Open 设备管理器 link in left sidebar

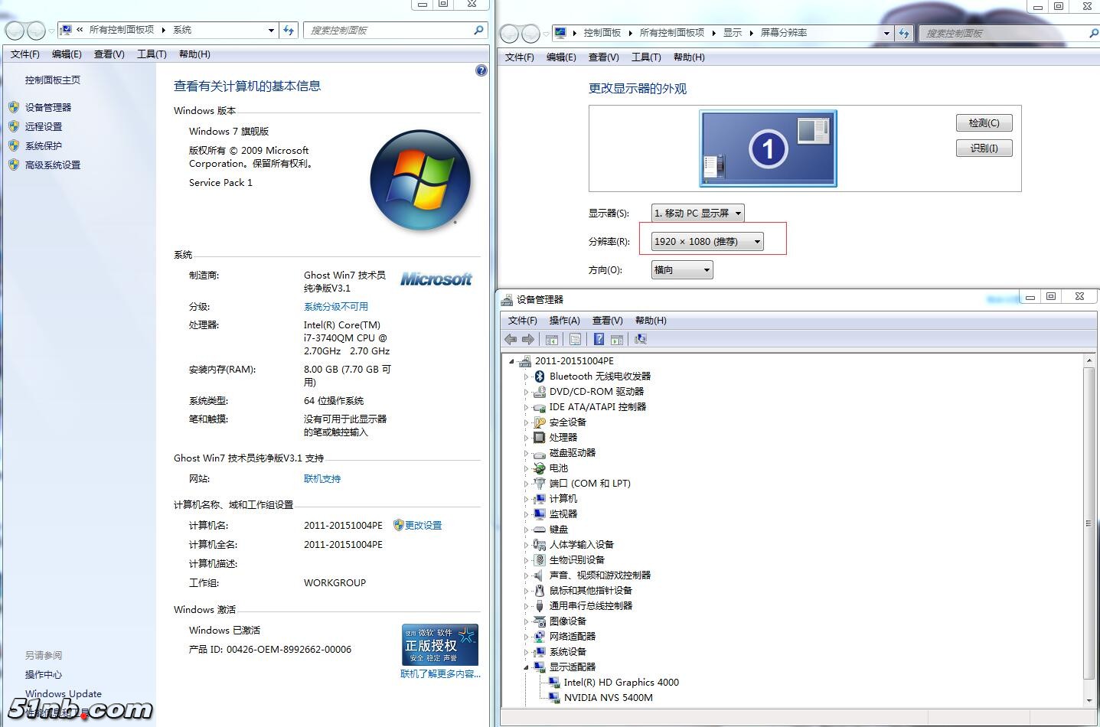coord(48,108)
